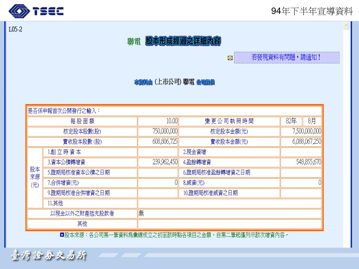Click the '10.證期局核准減資之日期' label

[210, 193]
